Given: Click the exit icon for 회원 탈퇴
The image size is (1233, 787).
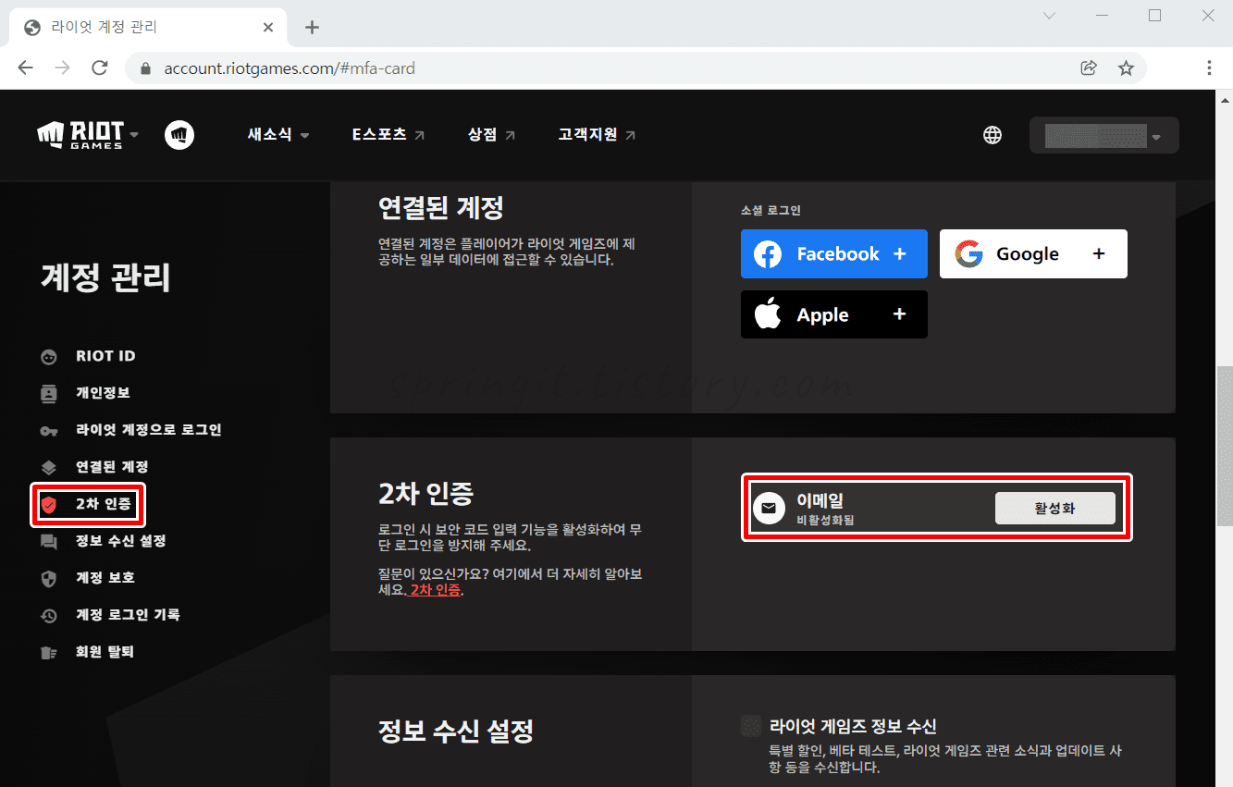Looking at the screenshot, I should click(49, 653).
